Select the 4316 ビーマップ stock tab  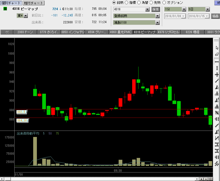(x=145, y=32)
